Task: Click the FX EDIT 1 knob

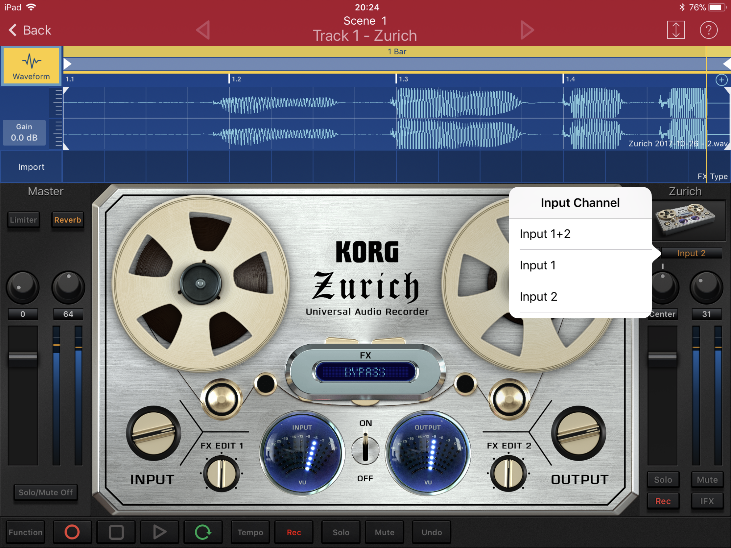Action: (222, 474)
